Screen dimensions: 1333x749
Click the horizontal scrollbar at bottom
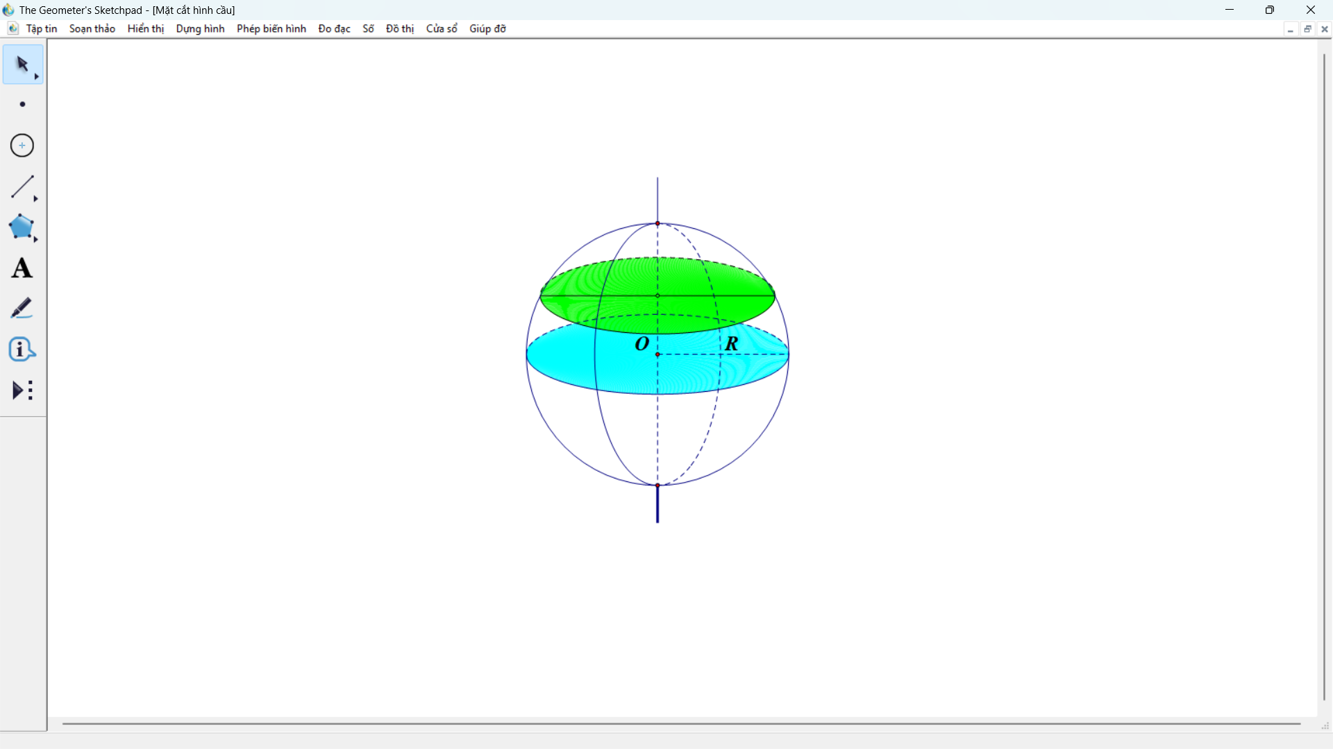680,724
